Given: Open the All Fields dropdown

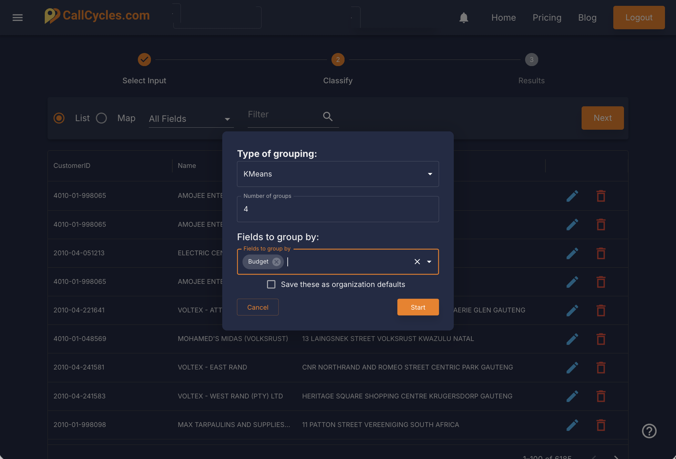Looking at the screenshot, I should (191, 119).
